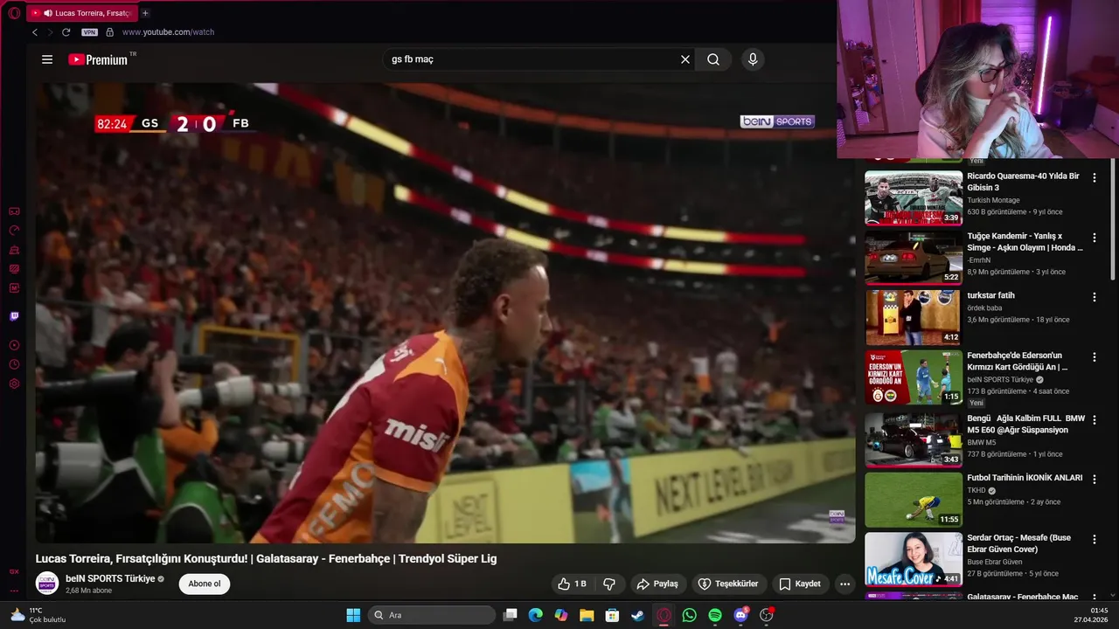The height and width of the screenshot is (629, 1119).
Task: Open options for Ricardo Quaresma video
Action: (1094, 177)
